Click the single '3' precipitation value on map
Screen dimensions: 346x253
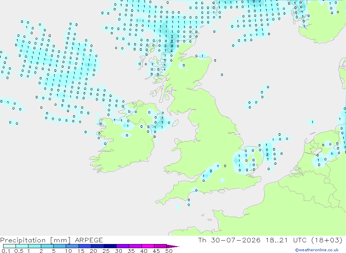172,46
